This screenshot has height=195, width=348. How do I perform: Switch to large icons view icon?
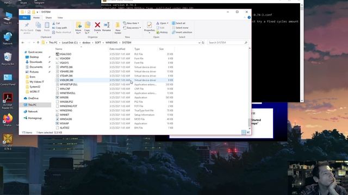click(248, 132)
